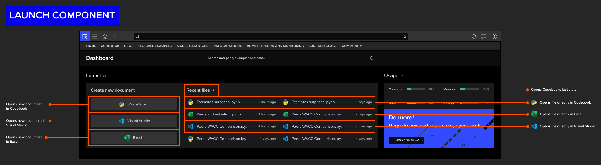This screenshot has width=601, height=165.
Task: Expand Recent files chevron
Action: pos(213,90)
